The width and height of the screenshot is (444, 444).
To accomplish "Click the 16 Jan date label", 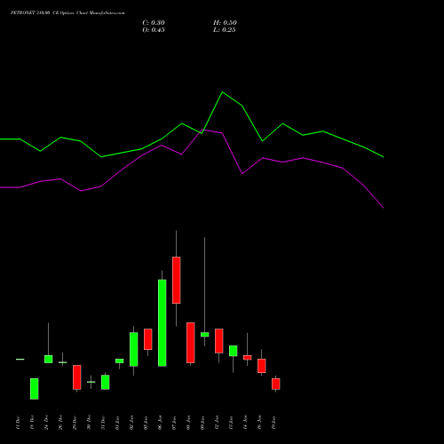I will pyautogui.click(x=259, y=423).
